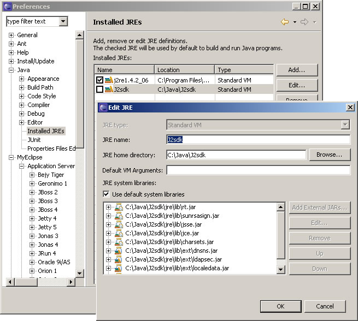Click the Location column header
This screenshot has width=358, height=321.
click(x=185, y=70)
